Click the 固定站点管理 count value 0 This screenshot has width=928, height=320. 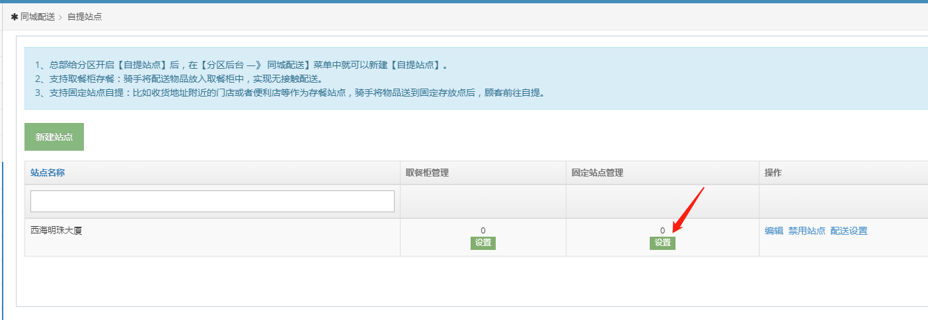click(662, 230)
